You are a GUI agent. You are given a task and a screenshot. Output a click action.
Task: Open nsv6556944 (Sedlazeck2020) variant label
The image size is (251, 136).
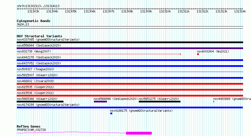(39, 45)
